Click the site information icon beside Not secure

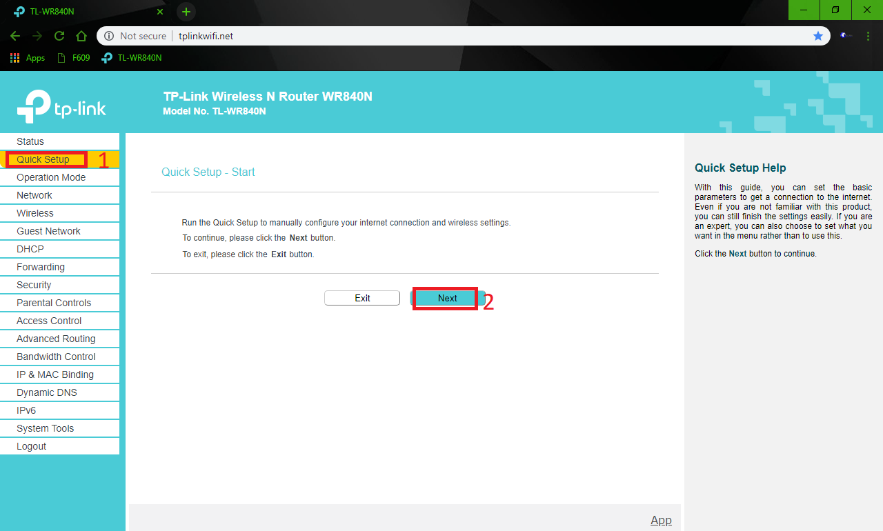point(109,36)
